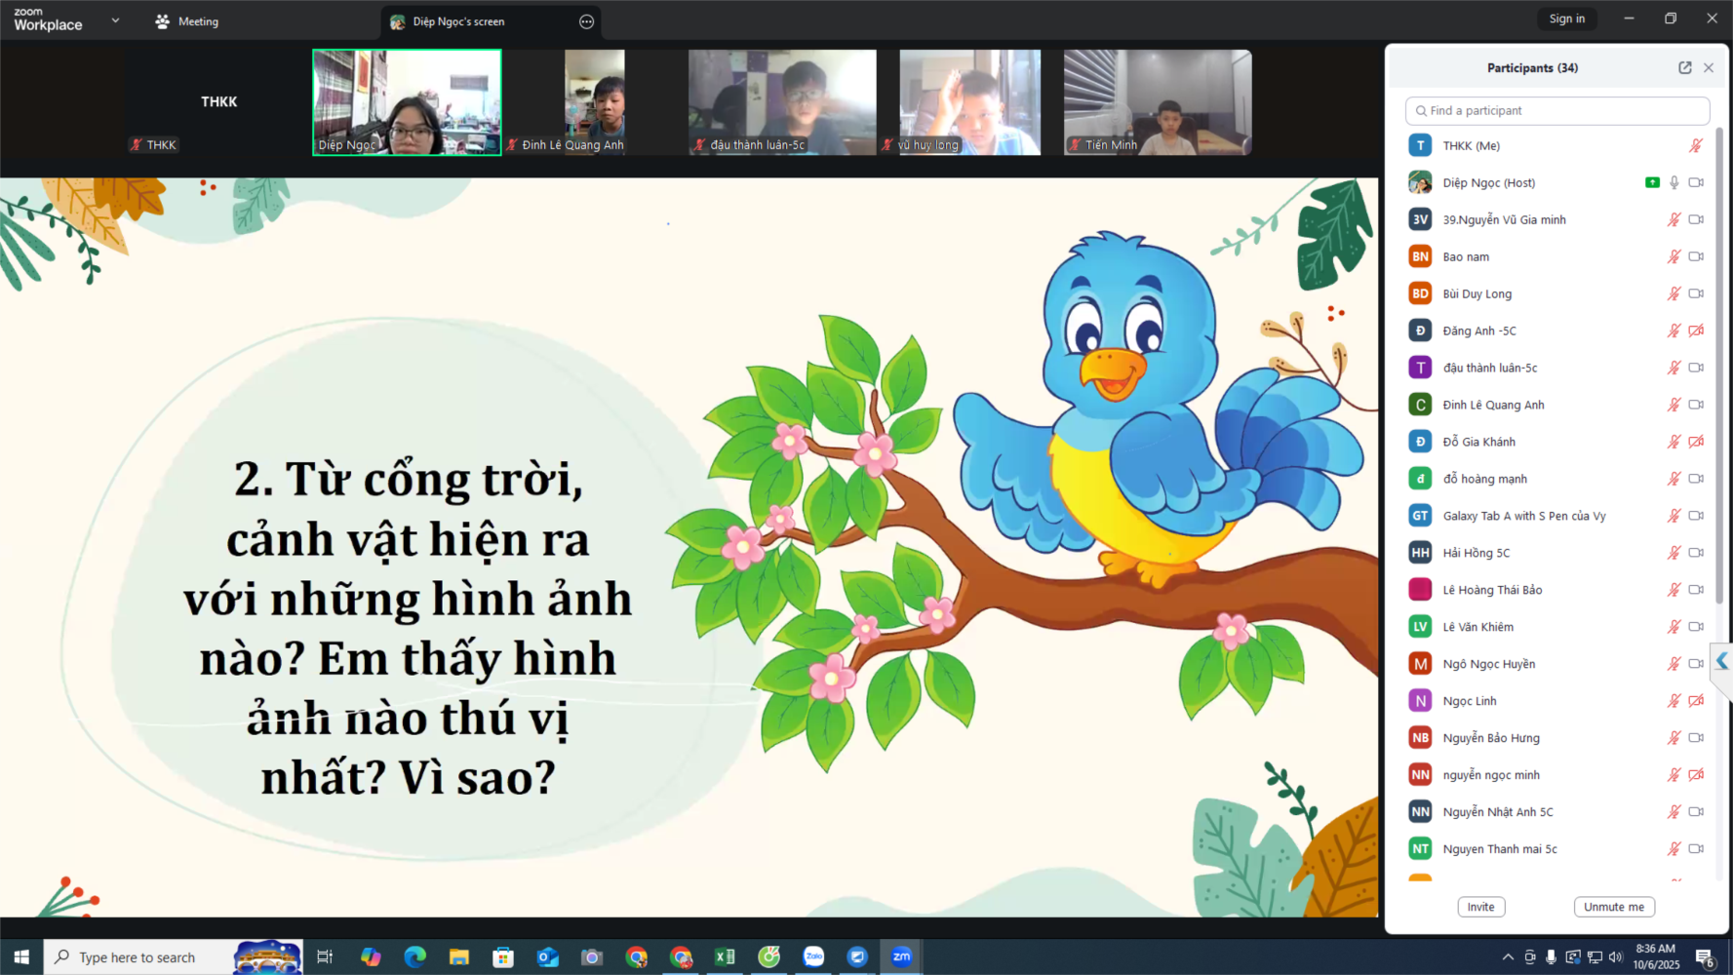This screenshot has height=975, width=1733.
Task: Select Diệp Ngọc's screen tab
Action: pos(458,21)
